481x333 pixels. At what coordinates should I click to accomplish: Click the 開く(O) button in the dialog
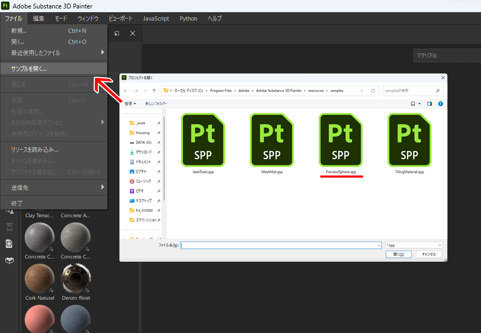pos(399,254)
